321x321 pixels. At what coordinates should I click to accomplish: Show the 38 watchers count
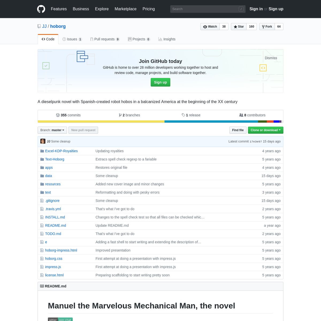224,26
